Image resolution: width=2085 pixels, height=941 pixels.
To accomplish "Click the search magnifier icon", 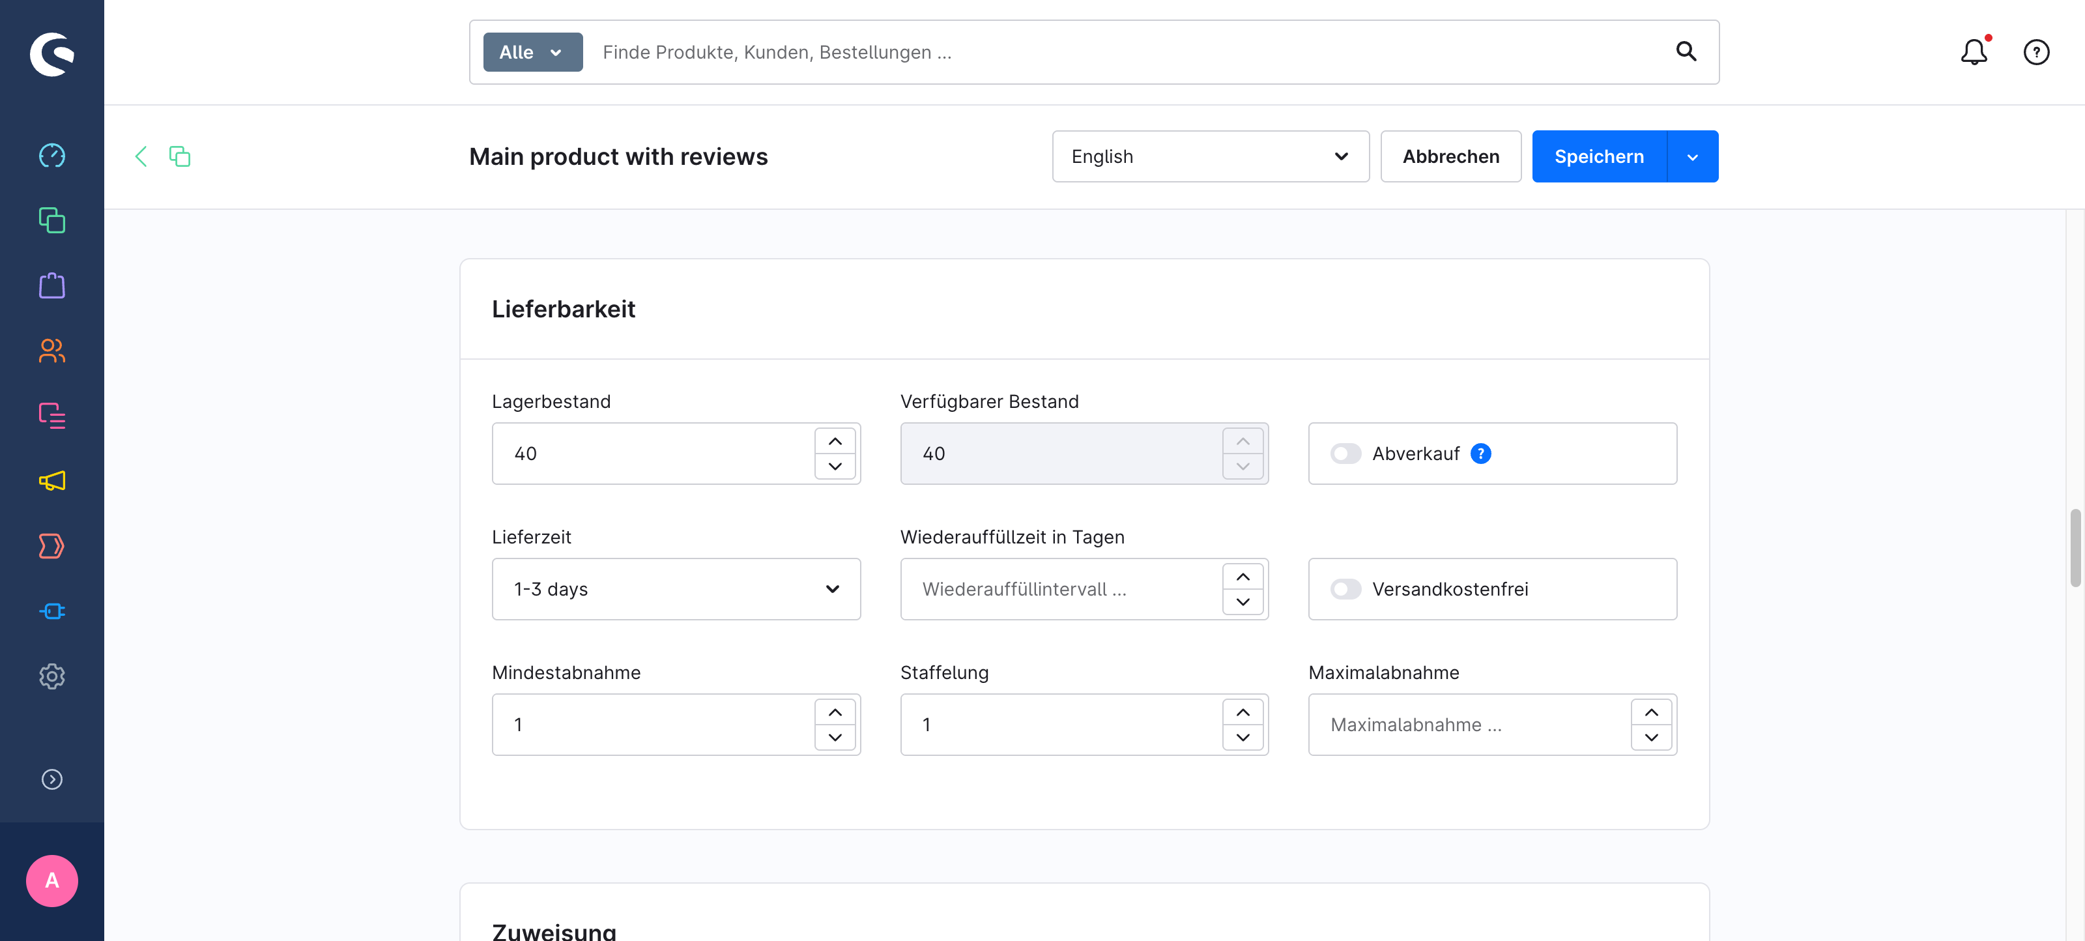I will click(x=1686, y=52).
